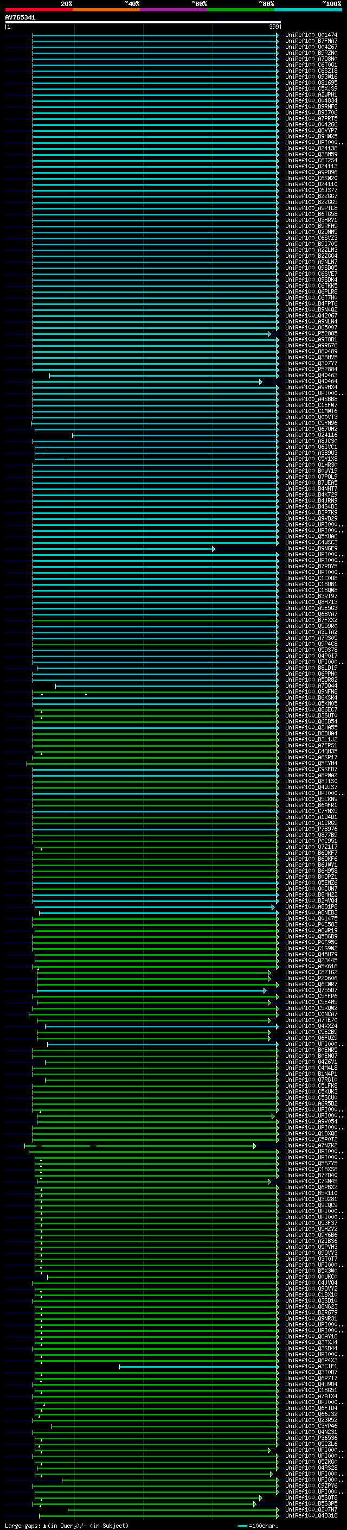Open hit UniRef100_O04834
The height and width of the screenshot is (1530, 347).
tap(311, 101)
